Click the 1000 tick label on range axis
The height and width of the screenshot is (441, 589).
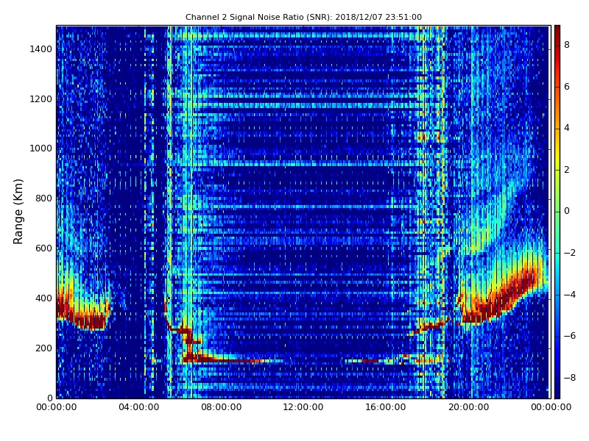click(x=41, y=148)
